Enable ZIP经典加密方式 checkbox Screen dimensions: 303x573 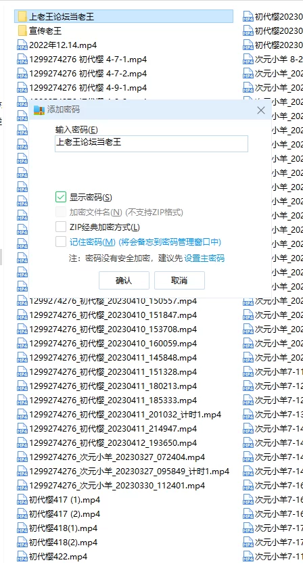(61, 227)
